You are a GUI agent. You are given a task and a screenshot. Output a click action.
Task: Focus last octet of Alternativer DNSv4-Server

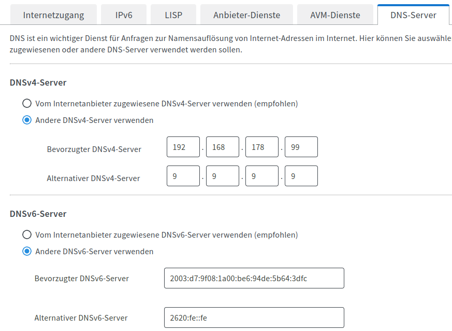301,176
